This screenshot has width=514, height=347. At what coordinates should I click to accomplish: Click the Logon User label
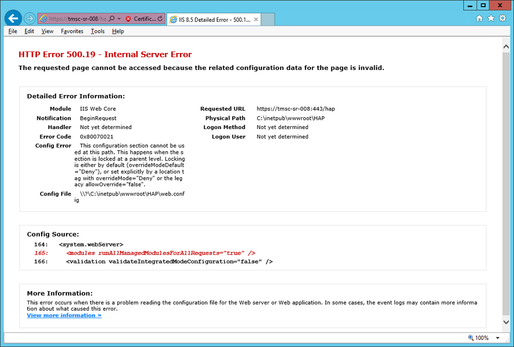coord(229,136)
